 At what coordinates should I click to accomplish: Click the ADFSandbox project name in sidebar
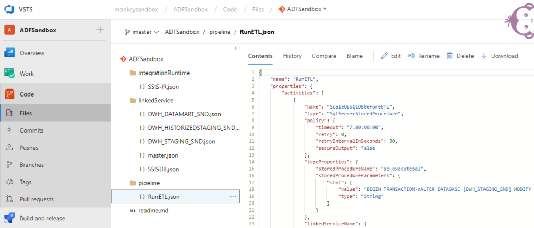[38, 30]
